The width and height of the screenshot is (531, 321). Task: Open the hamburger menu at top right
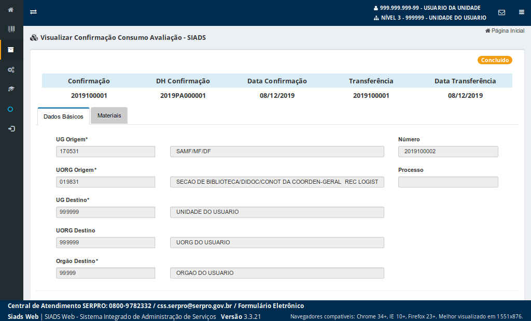[x=522, y=12]
